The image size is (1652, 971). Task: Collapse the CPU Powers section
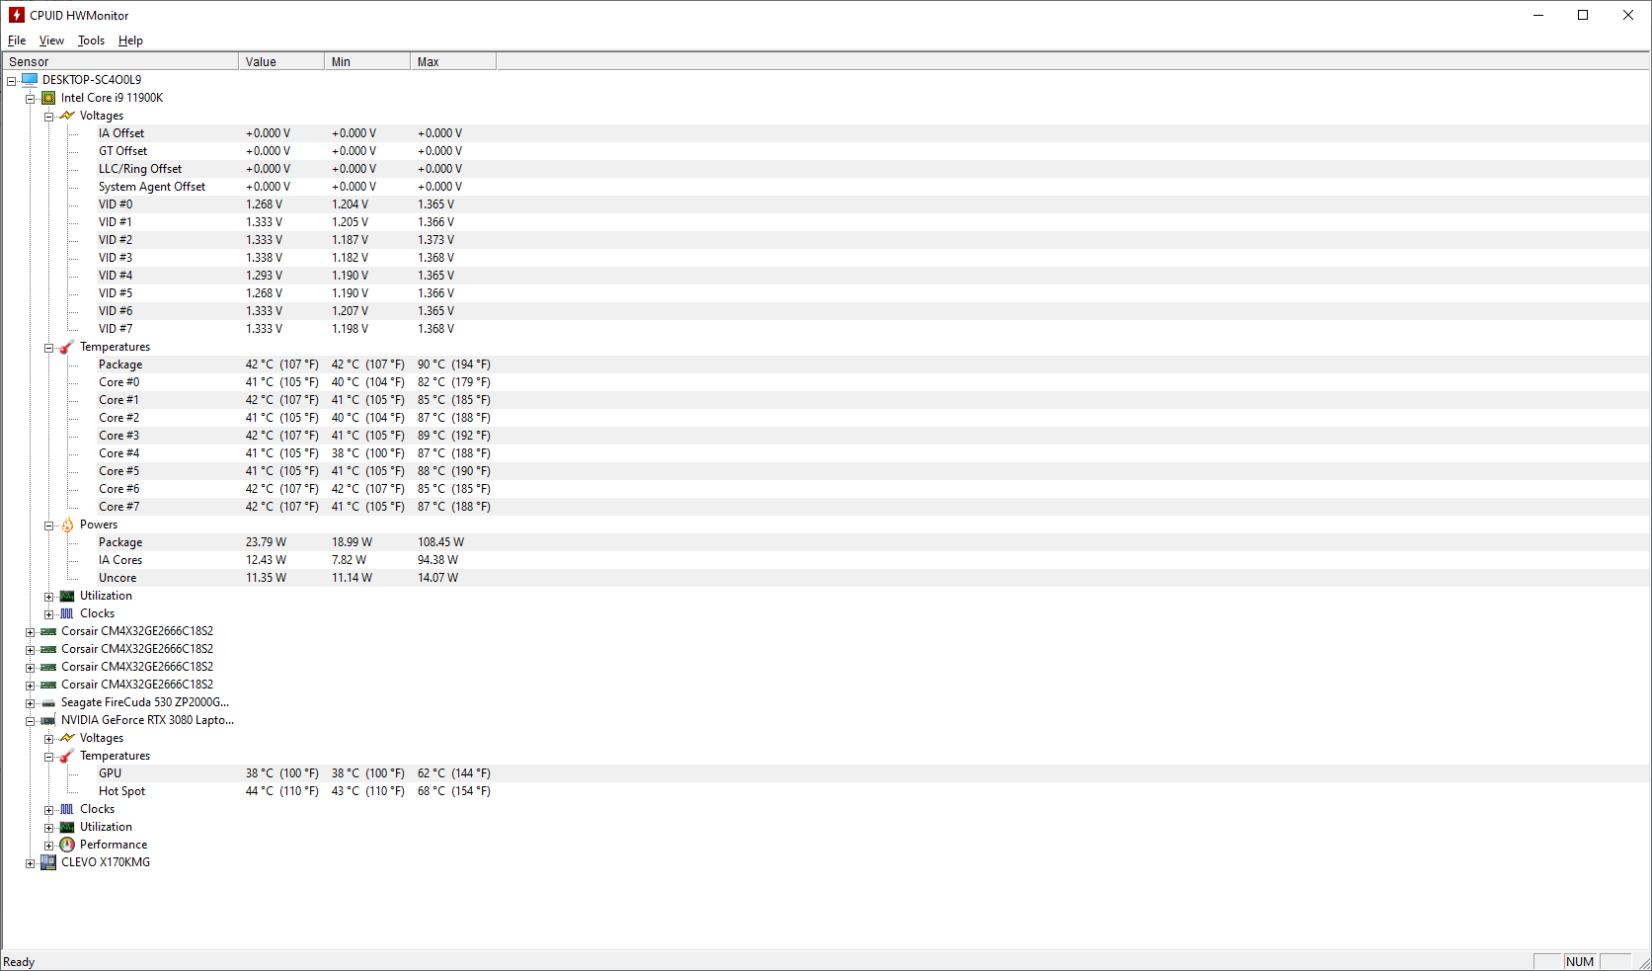pyautogui.click(x=49, y=526)
